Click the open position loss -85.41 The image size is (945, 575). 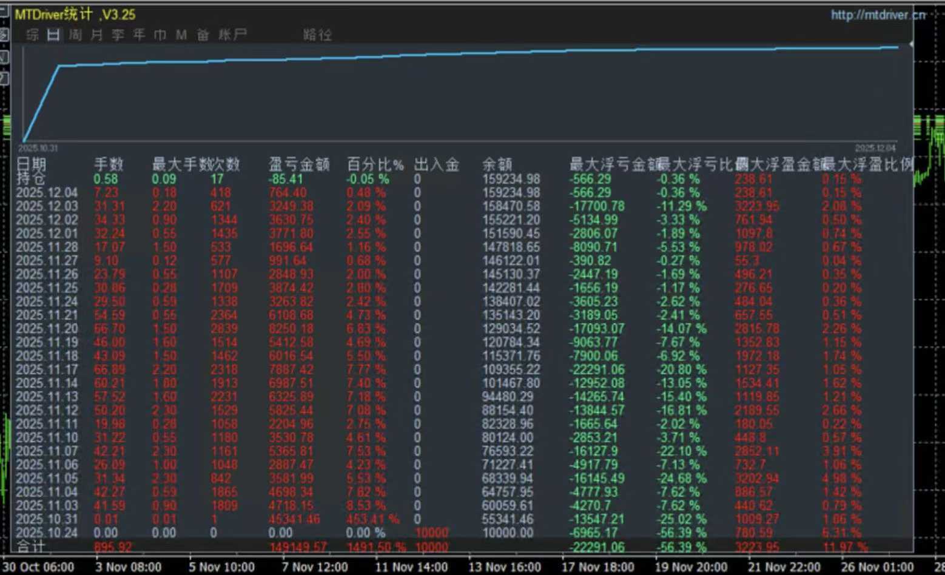tap(286, 179)
